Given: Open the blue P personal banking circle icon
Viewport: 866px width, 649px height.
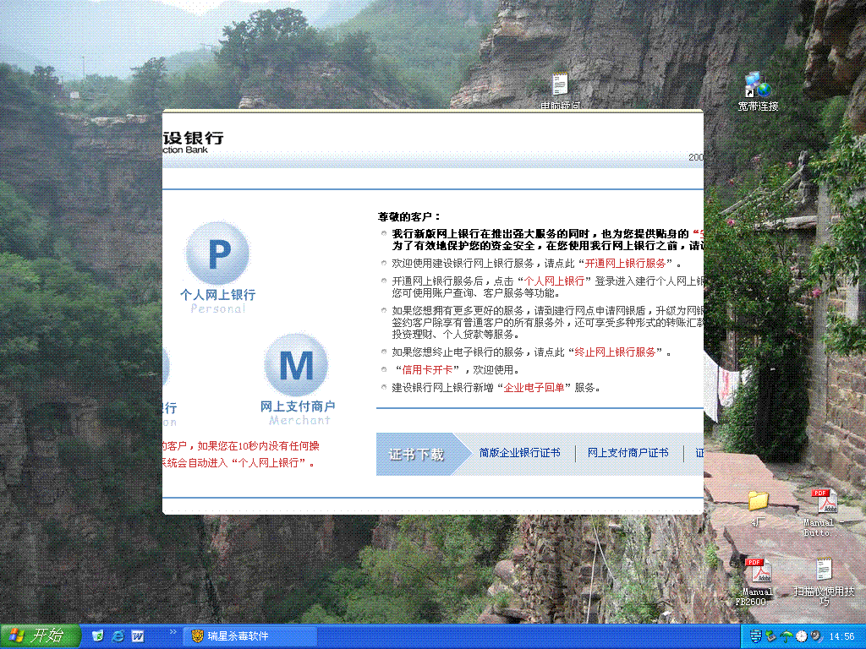Looking at the screenshot, I should click(217, 253).
